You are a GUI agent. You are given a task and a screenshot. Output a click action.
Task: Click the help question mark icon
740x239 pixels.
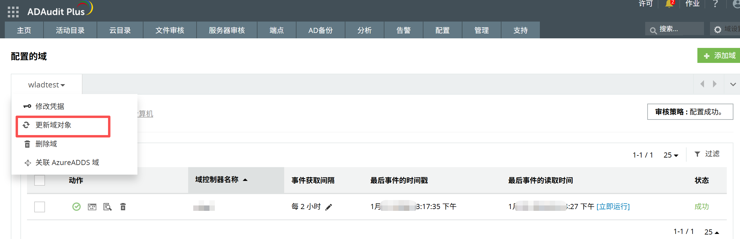click(715, 4)
